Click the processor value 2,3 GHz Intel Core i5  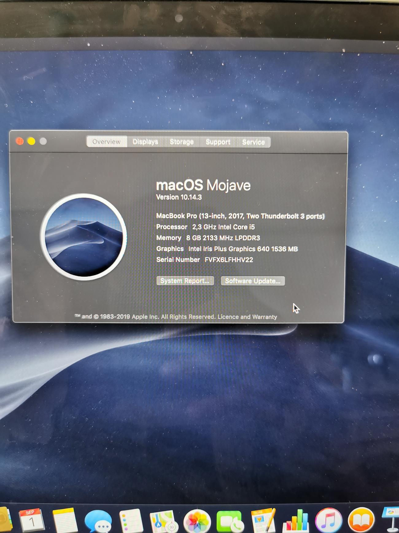click(x=223, y=227)
